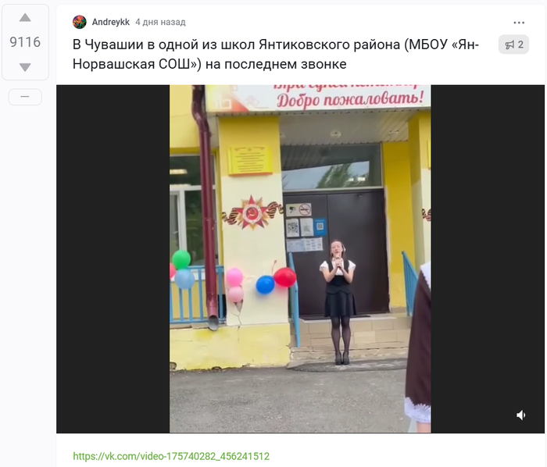The height and width of the screenshot is (467, 547).
Task: Toggle the video sound speaker icon
Action: click(521, 415)
